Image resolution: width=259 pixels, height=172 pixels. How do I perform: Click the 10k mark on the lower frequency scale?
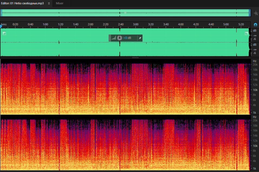(x=255, y=146)
